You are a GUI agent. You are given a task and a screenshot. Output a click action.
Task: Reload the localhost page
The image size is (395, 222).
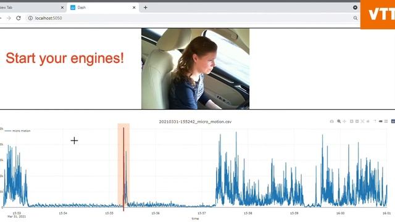point(19,18)
